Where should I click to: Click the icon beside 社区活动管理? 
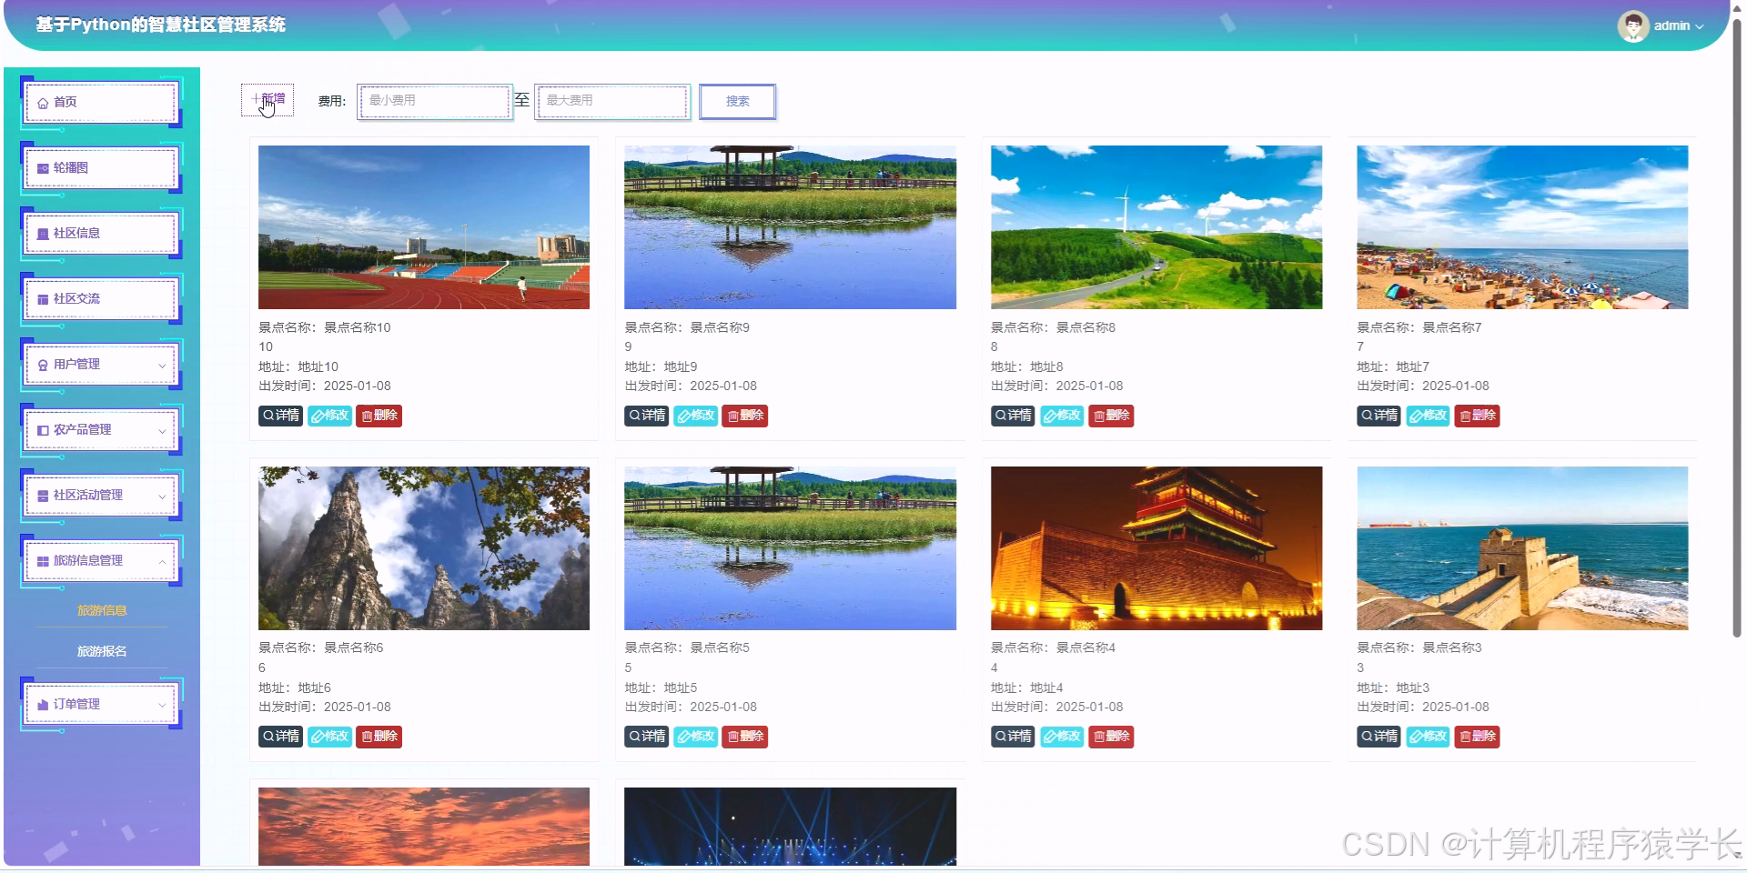tap(43, 496)
